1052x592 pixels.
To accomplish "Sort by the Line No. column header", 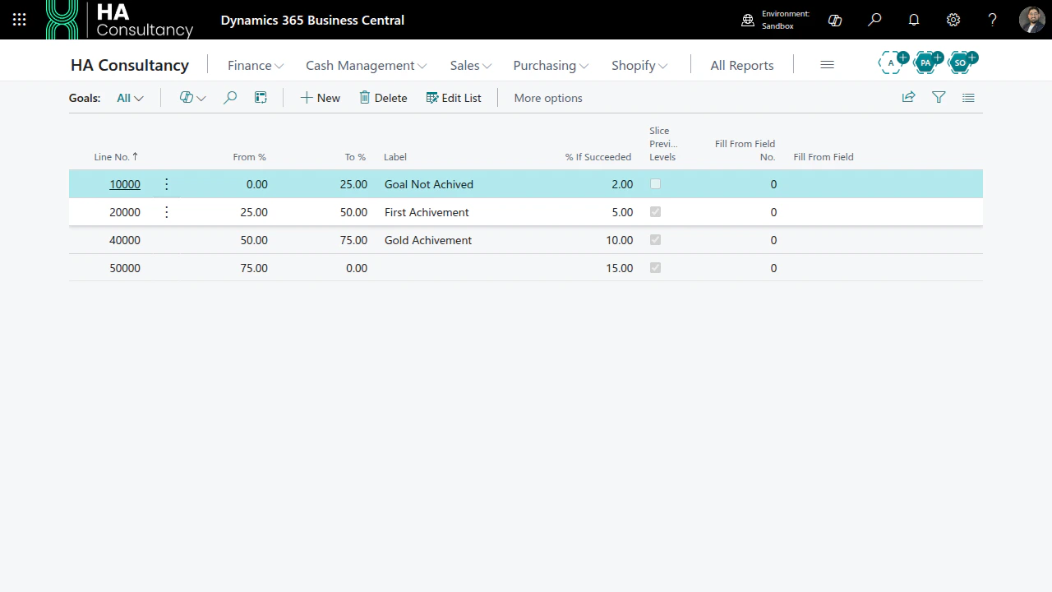I will pos(116,157).
